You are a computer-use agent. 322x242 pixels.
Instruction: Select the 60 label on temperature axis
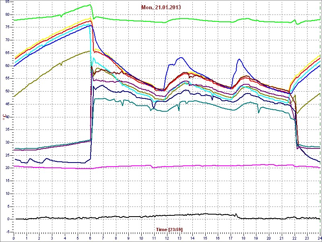pyautogui.click(x=7, y=66)
